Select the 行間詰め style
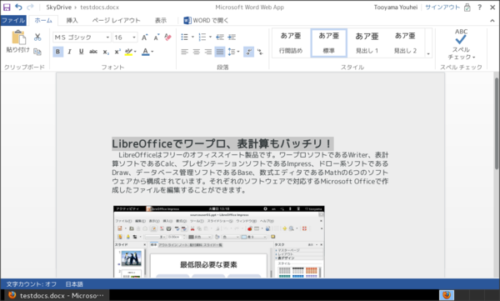This screenshot has width=500, height=301. pyautogui.click(x=291, y=43)
